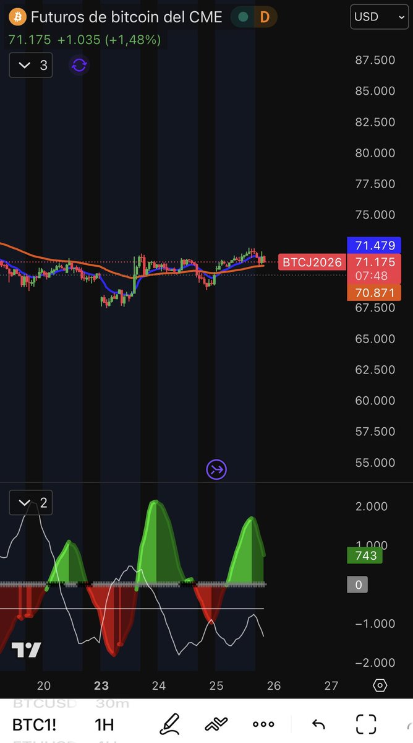Tap date 27 on time axis
The height and width of the screenshot is (743, 413).
[331, 685]
